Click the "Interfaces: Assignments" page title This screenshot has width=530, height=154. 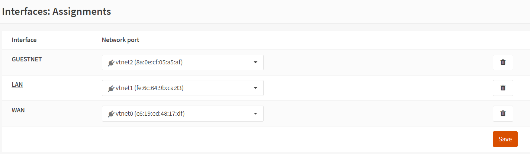[x=57, y=11]
